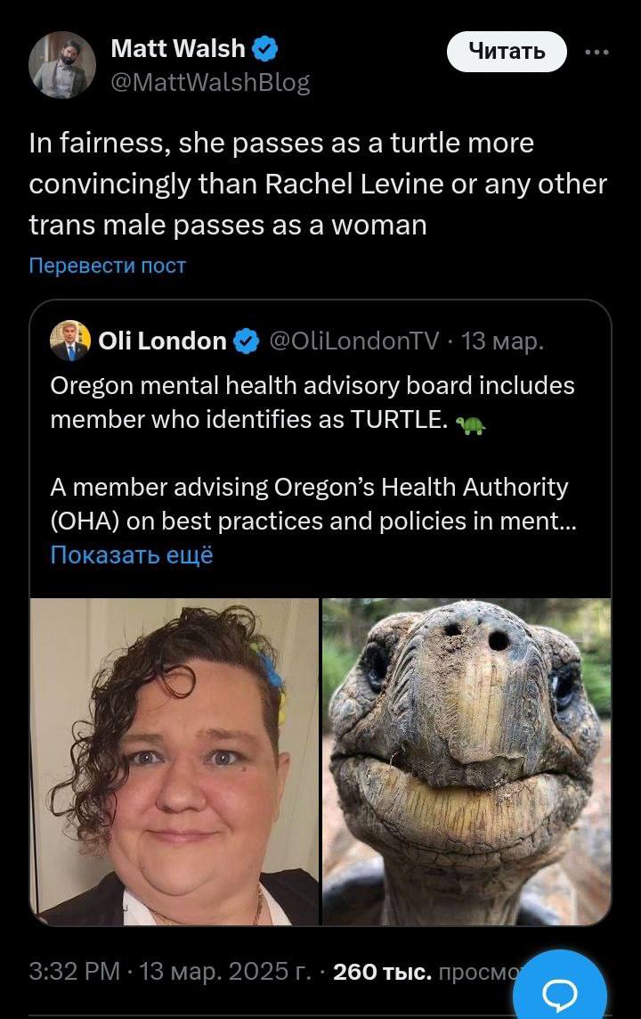Viewport: 641px width, 1019px height.
Task: Open the tortoise close-up photo
Action: (467, 761)
